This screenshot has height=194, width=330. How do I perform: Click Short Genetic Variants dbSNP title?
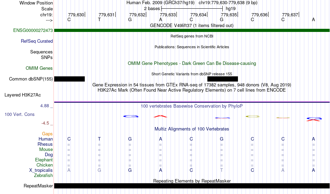tap(192, 74)
